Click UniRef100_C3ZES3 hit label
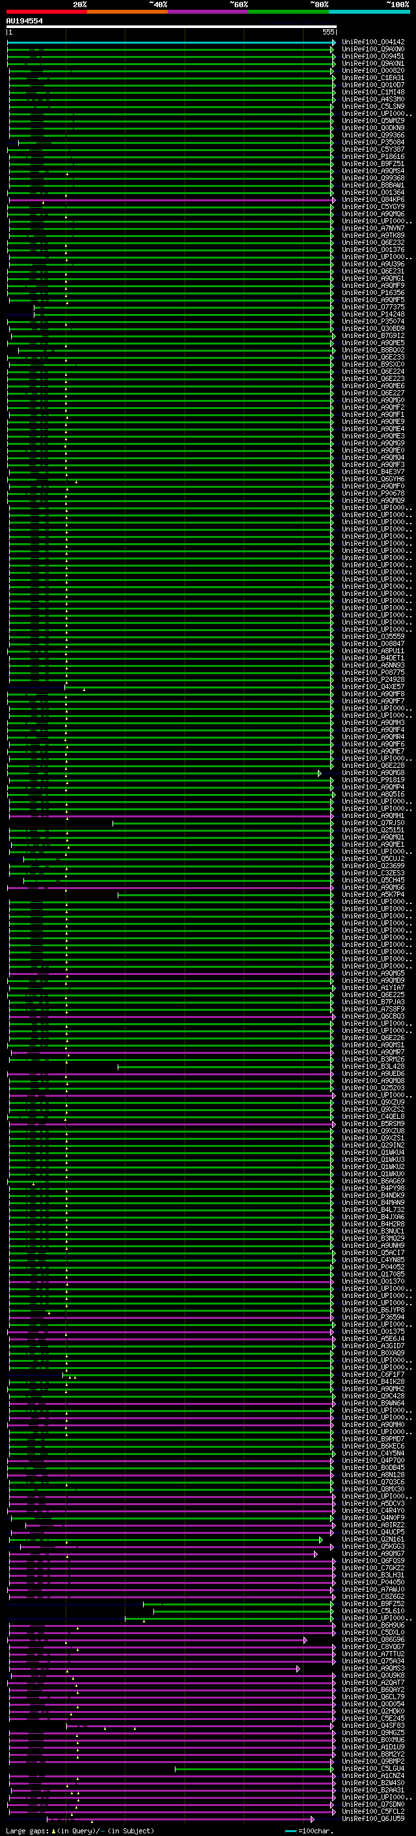This screenshot has height=1836, width=416. 373,873
